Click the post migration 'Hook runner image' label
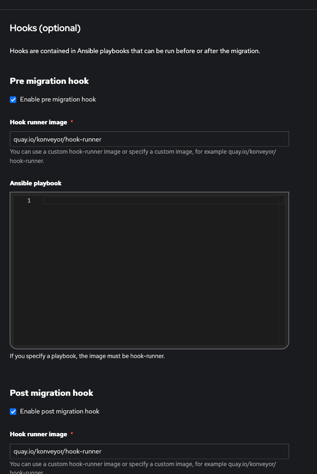Screen dimensions: 317x474 point(39,434)
